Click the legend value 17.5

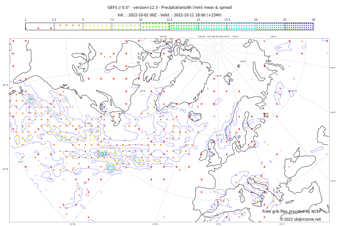(227, 20)
